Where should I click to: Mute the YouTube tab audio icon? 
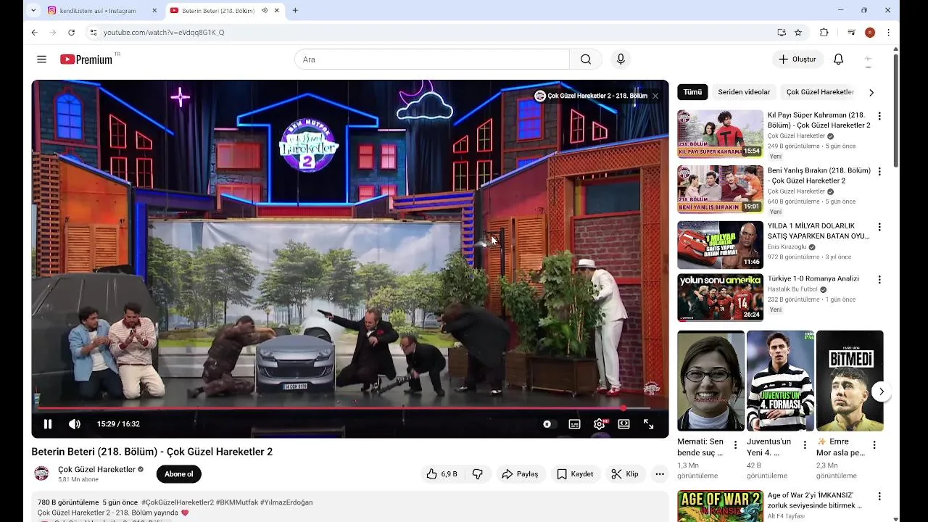pyautogui.click(x=264, y=11)
